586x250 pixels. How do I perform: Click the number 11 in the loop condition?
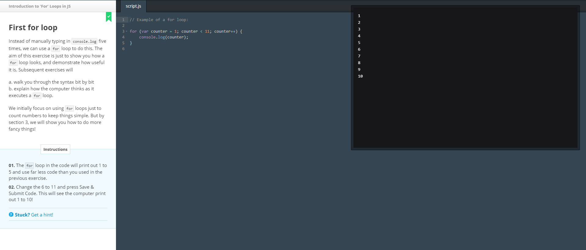tap(207, 31)
